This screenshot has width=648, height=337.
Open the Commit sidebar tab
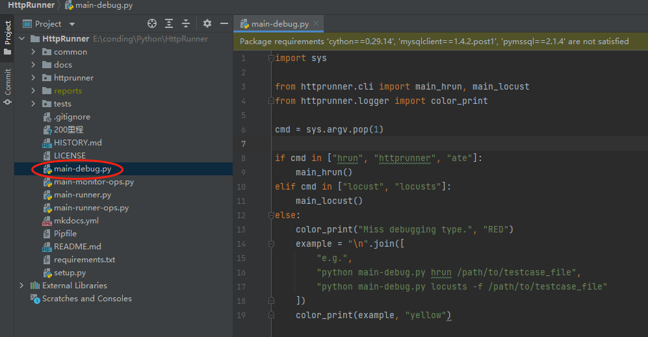pyautogui.click(x=7, y=87)
